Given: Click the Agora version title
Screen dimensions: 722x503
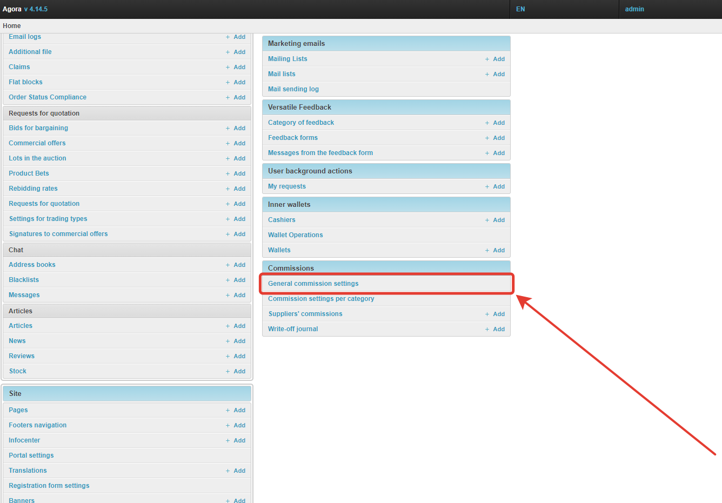Looking at the screenshot, I should click(x=25, y=9).
